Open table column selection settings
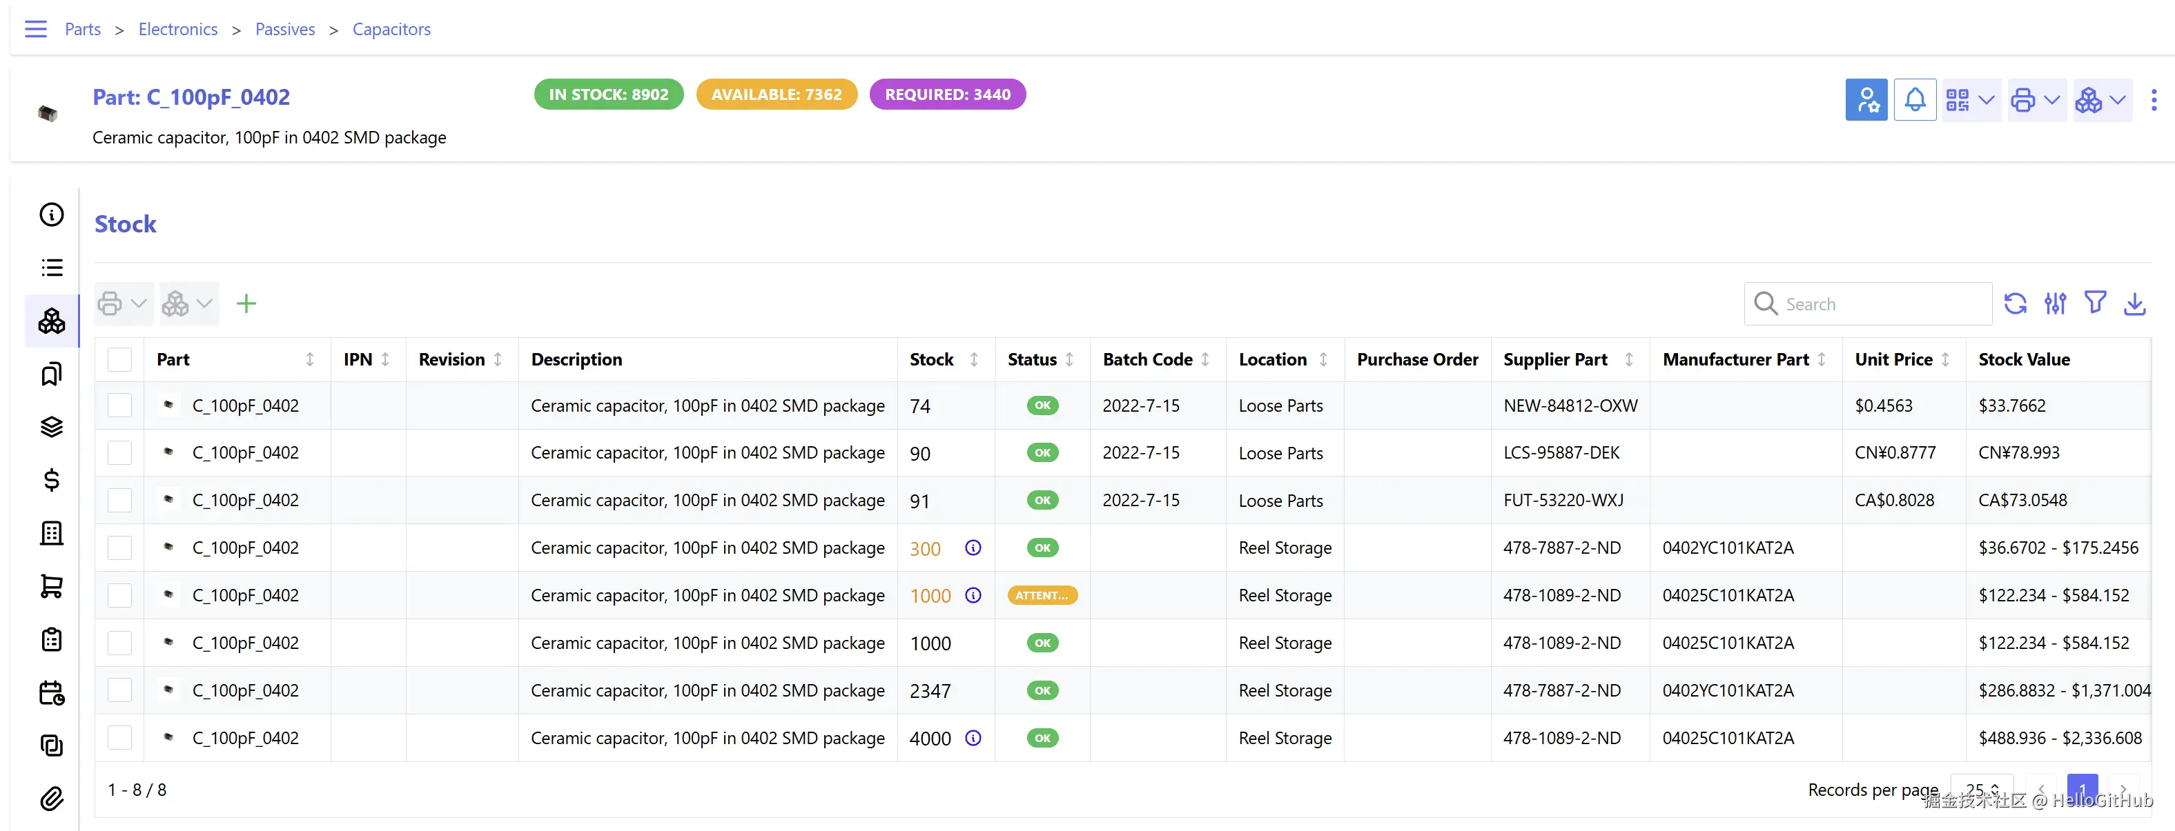The width and height of the screenshot is (2175, 831). [2055, 303]
